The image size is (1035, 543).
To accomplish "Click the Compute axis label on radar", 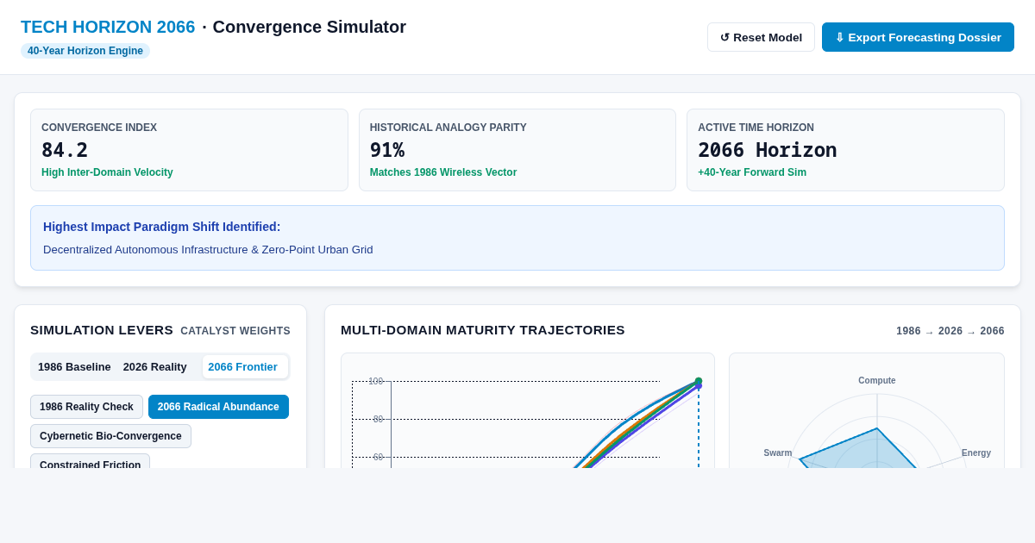I will pyautogui.click(x=877, y=380).
